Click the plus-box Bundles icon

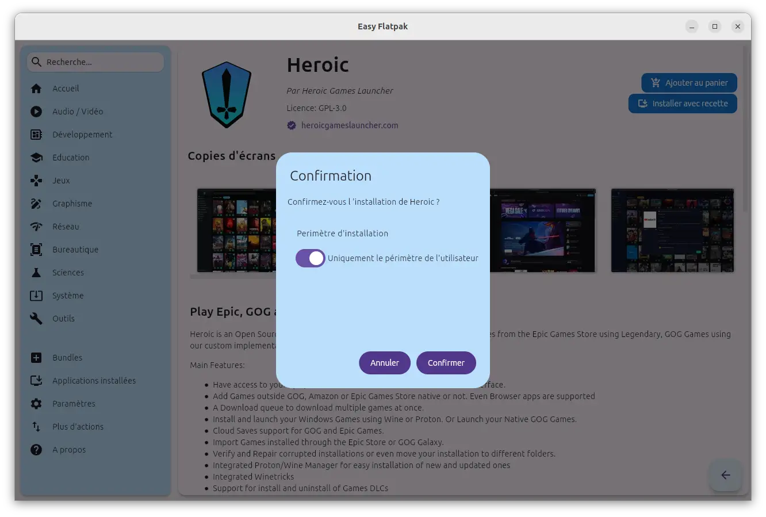pos(36,358)
